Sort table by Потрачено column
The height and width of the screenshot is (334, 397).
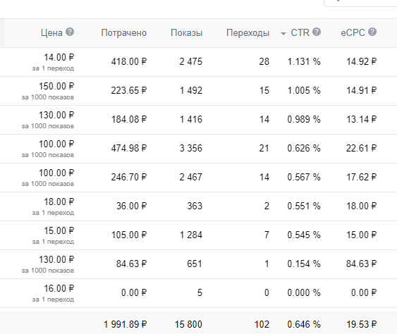pyautogui.click(x=124, y=33)
